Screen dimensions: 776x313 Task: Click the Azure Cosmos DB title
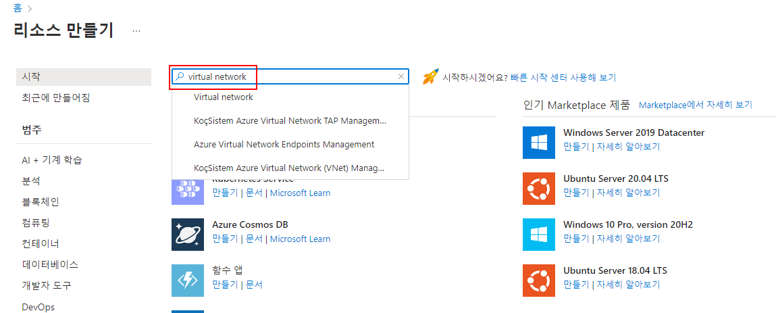[250, 225]
